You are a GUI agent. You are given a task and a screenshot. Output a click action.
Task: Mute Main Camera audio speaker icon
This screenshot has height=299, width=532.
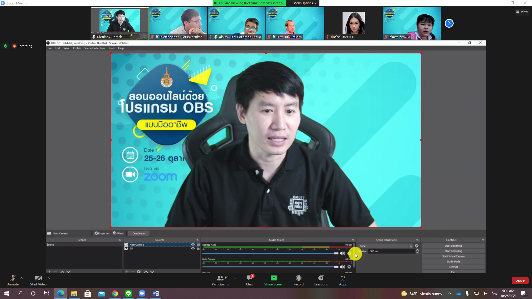pos(342,267)
